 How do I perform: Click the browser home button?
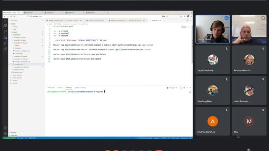click(14, 16)
